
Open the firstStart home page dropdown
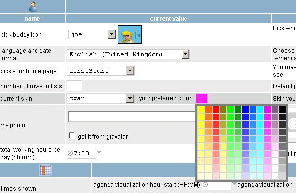coord(101,71)
